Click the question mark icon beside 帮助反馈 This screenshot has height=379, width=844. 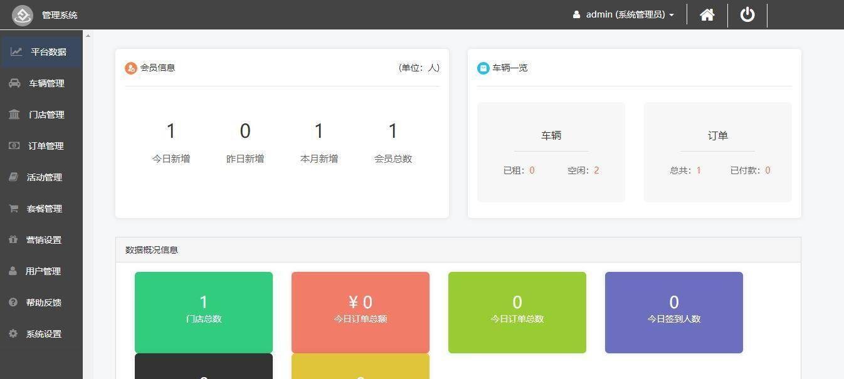pos(13,303)
